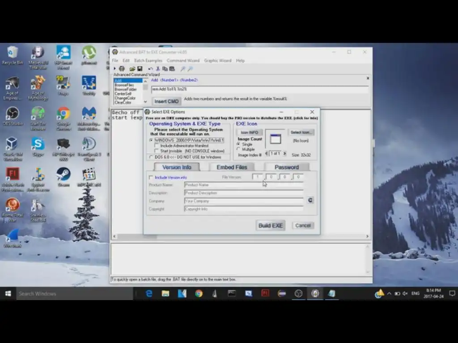
Task: Click the Company input field
Action: [244, 201]
